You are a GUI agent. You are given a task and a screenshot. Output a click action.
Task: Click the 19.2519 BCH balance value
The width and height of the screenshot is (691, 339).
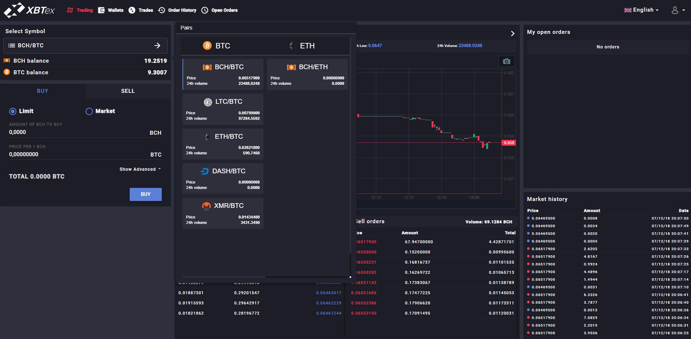pos(155,61)
